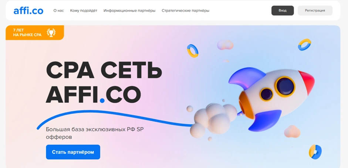
Task: Click the red nose cone of the rocket
Action: (x=307, y=82)
